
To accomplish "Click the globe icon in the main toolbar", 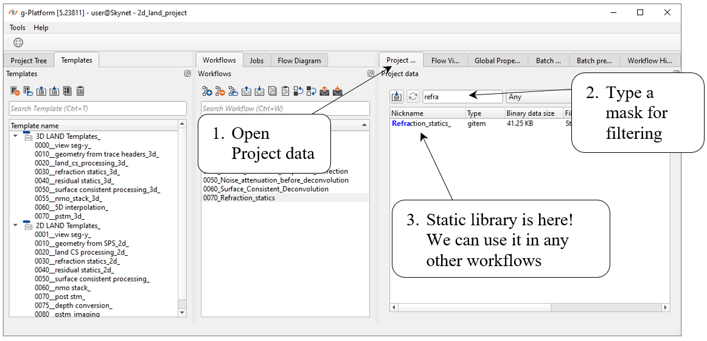I will point(18,43).
